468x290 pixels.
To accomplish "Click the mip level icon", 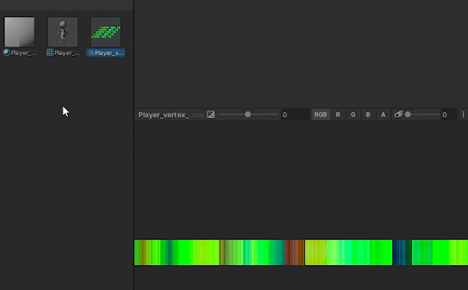I will tap(398, 114).
